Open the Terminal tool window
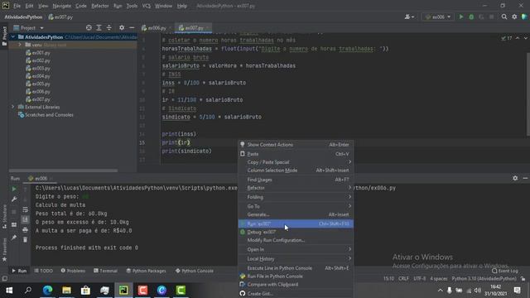530x298 pixels. 105,271
